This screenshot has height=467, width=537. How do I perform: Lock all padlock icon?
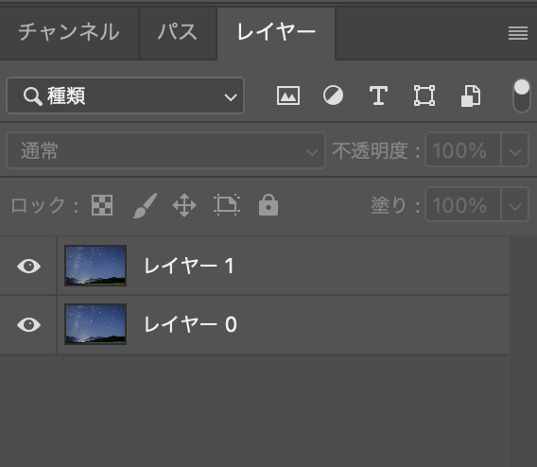click(268, 205)
